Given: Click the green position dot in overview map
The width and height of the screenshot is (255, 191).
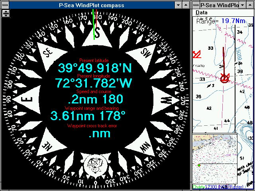Looking at the screenshot, I should (199, 166).
